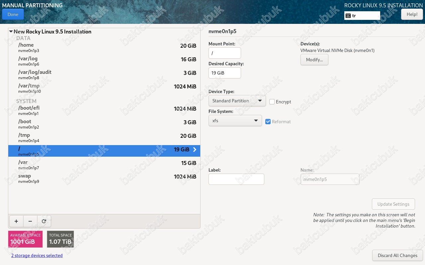Image resolution: width=425 pixels, height=265 pixels.
Task: Click the Mount Point input field
Action: (x=225, y=53)
